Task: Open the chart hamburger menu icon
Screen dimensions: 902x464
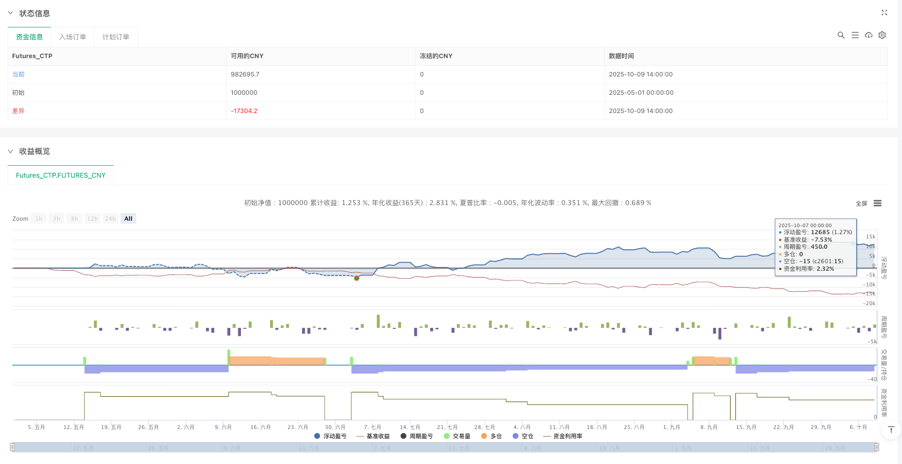Action: [x=878, y=203]
